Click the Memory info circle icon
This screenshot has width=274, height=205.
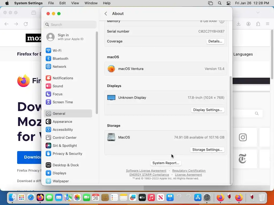pos(222,21)
